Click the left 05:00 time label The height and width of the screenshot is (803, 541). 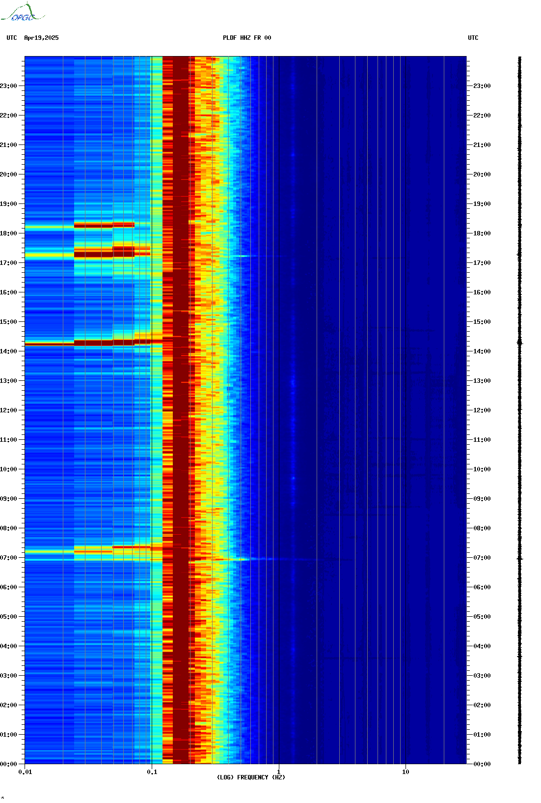pyautogui.click(x=8, y=617)
